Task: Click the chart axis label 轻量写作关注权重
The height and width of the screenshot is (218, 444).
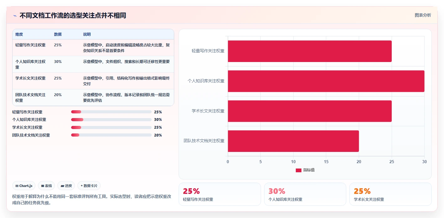Action: coord(208,51)
